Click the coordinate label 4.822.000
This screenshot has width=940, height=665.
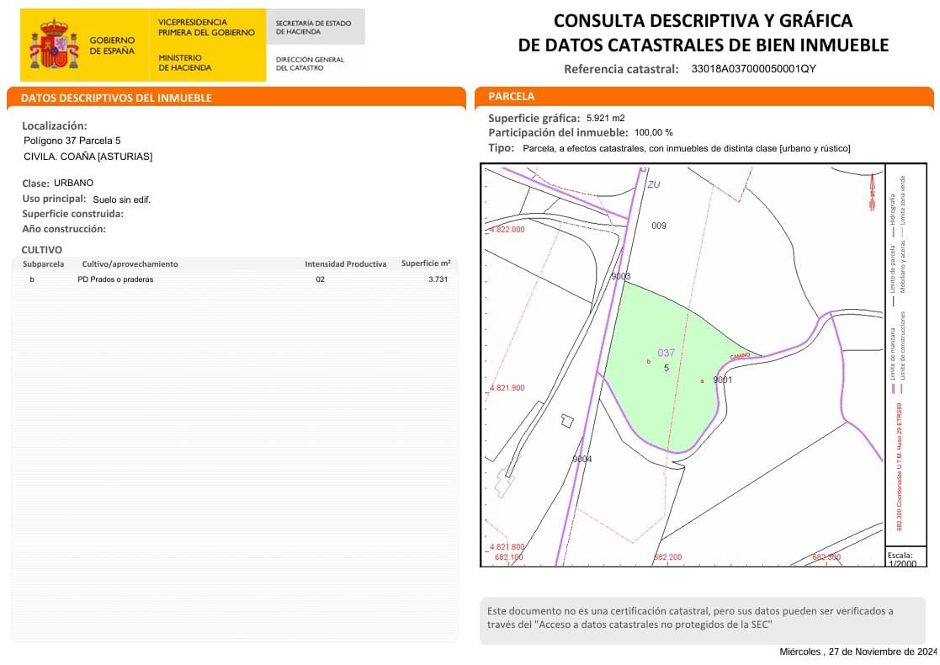509,227
